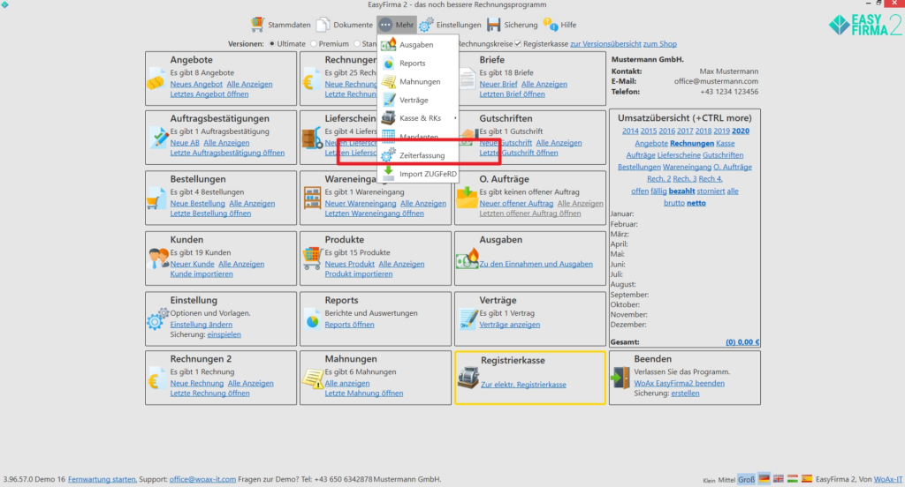Screen dimensions: 905x487
Task: Click the Mehr toolbar button
Action: click(397, 25)
